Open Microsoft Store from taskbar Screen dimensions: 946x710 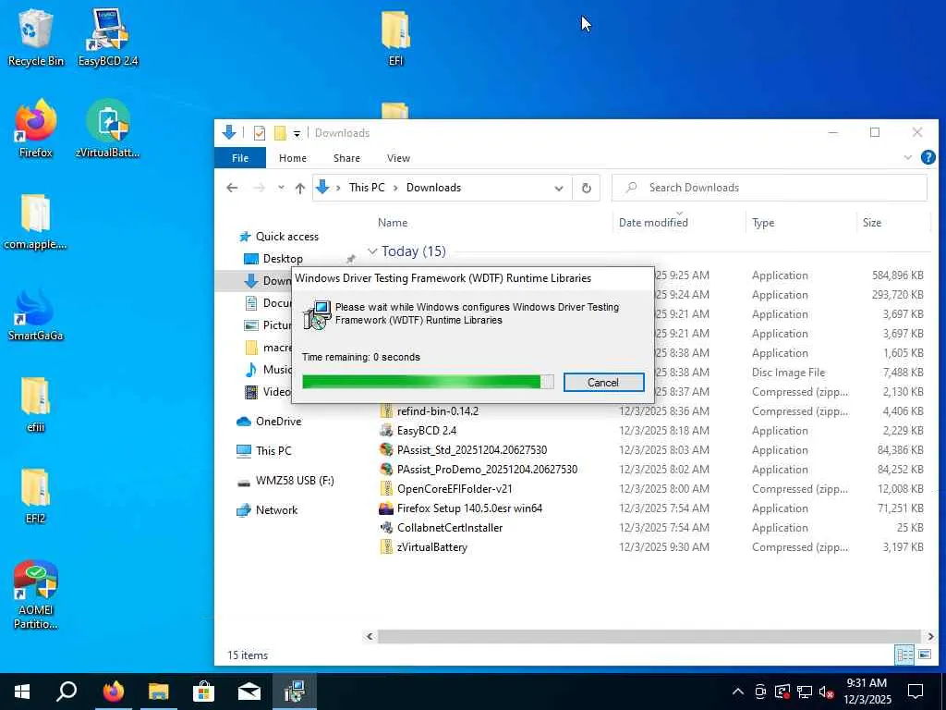coord(203,692)
